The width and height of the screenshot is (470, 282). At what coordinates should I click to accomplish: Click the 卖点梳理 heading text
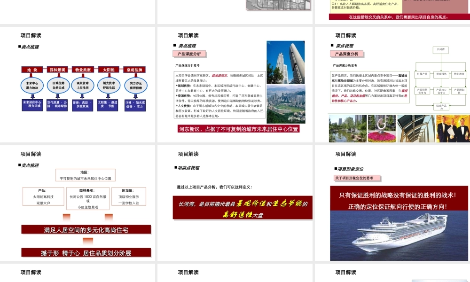pyautogui.click(x=31, y=47)
